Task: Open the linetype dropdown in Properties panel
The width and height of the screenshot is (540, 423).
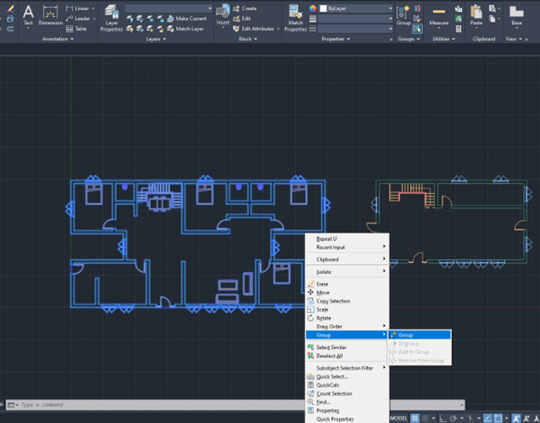Action: [x=355, y=29]
